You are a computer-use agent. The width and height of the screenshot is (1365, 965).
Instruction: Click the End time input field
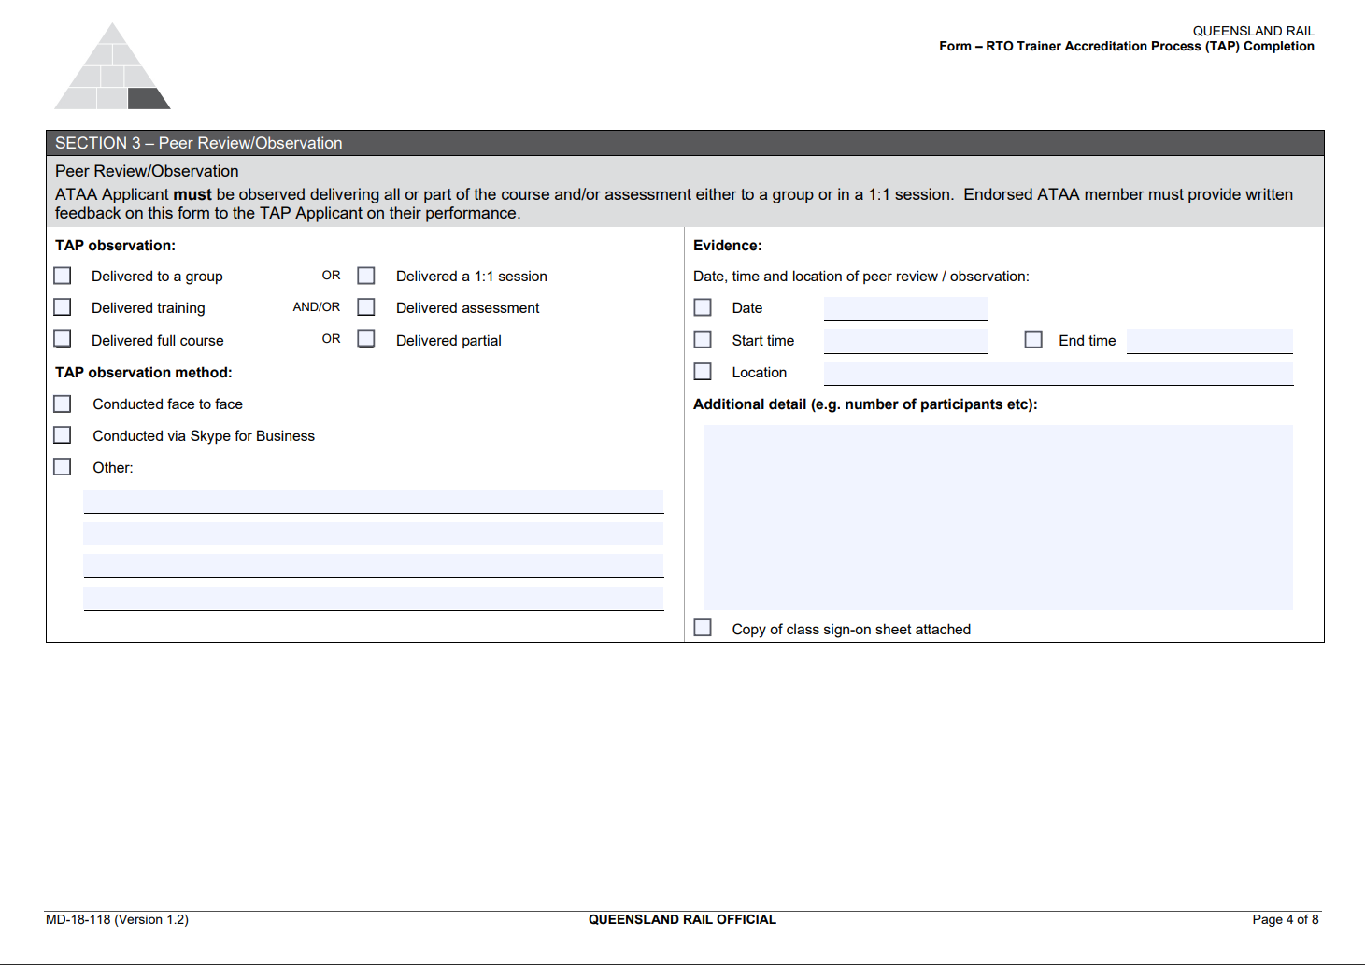click(1210, 341)
